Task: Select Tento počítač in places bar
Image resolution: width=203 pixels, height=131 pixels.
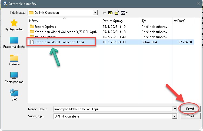Action: tap(14, 78)
